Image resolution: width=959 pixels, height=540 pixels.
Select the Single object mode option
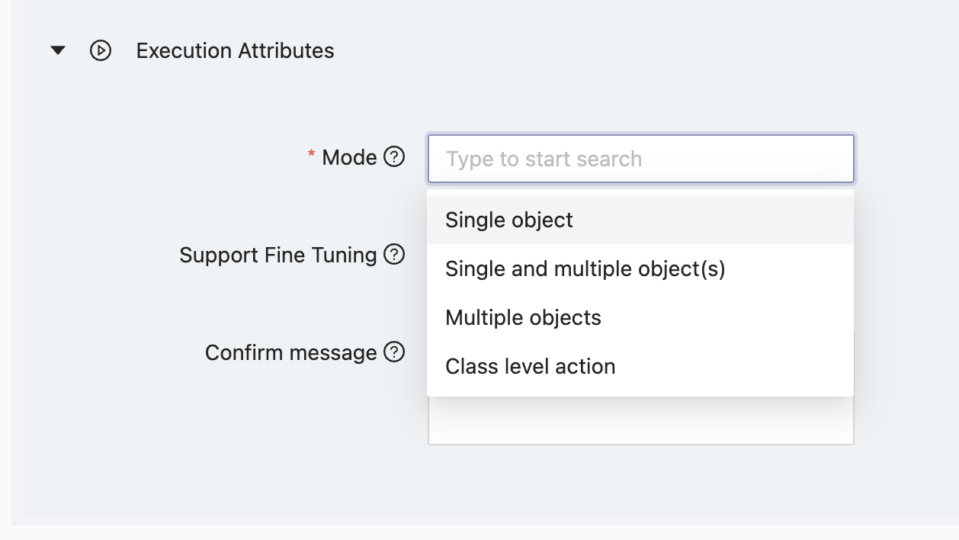tap(508, 220)
